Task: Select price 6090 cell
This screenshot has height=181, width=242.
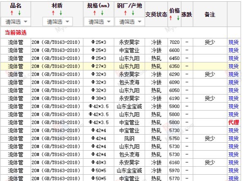Action: [174, 82]
